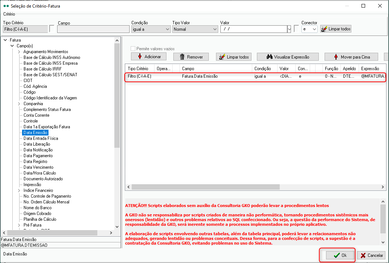
Task: Select Documento Autorizado tree item
Action: pyautogui.click(x=43, y=179)
